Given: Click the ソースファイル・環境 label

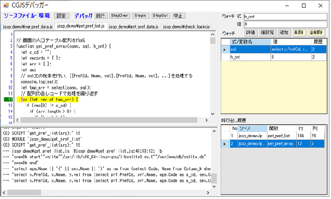Looking at the screenshot, I should (27, 16).
